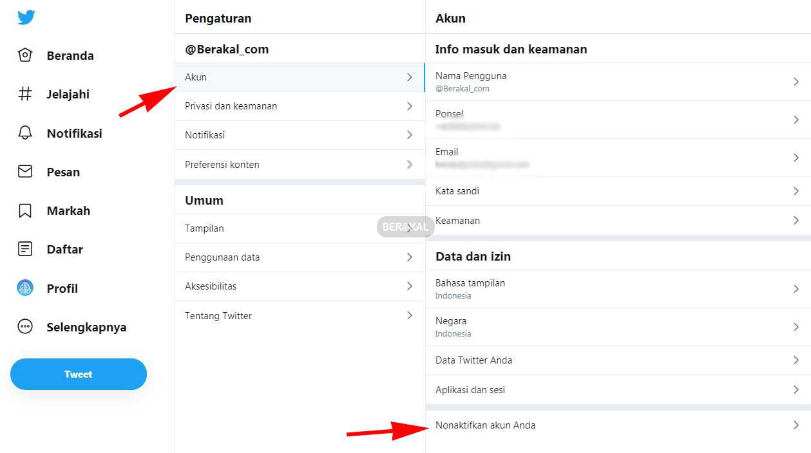
Task: Open the Markah bookmark icon
Action: coord(25,210)
